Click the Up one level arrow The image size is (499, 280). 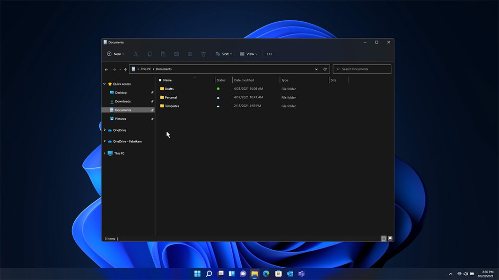[125, 69]
